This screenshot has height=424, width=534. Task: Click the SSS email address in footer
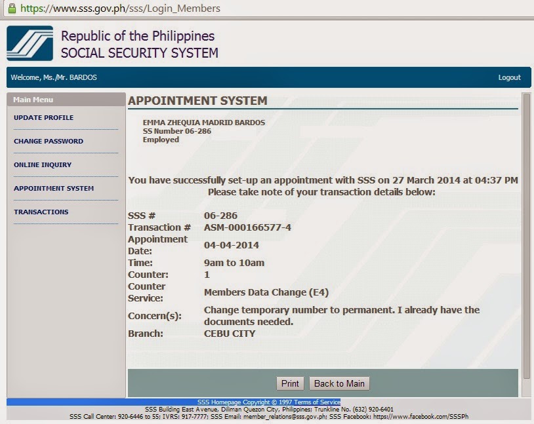click(285, 417)
